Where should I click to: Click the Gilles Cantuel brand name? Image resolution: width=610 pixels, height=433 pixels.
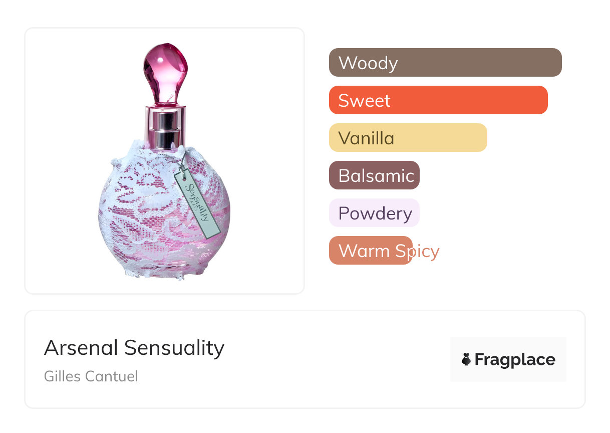(x=91, y=376)
